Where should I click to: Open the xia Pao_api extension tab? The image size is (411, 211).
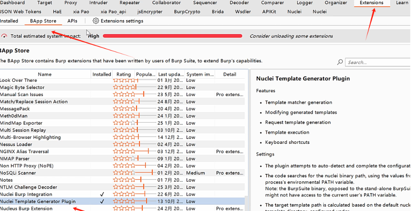113,12
